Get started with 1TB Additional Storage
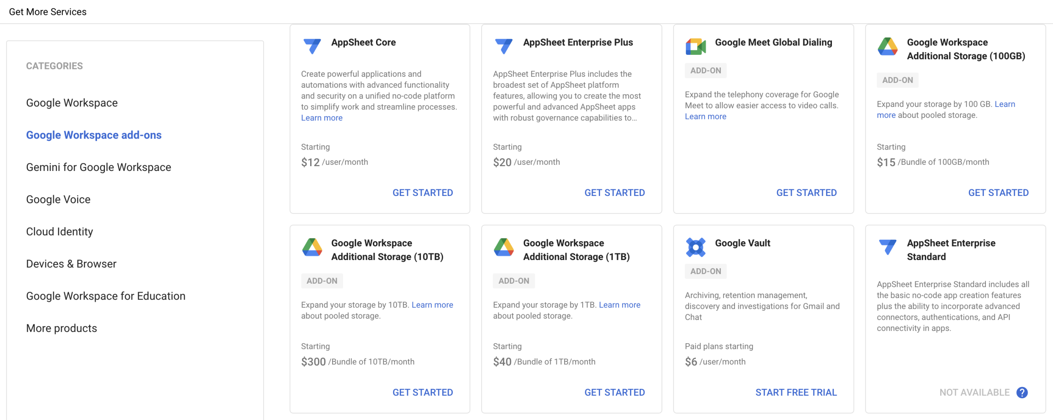Image resolution: width=1053 pixels, height=420 pixels. click(615, 392)
